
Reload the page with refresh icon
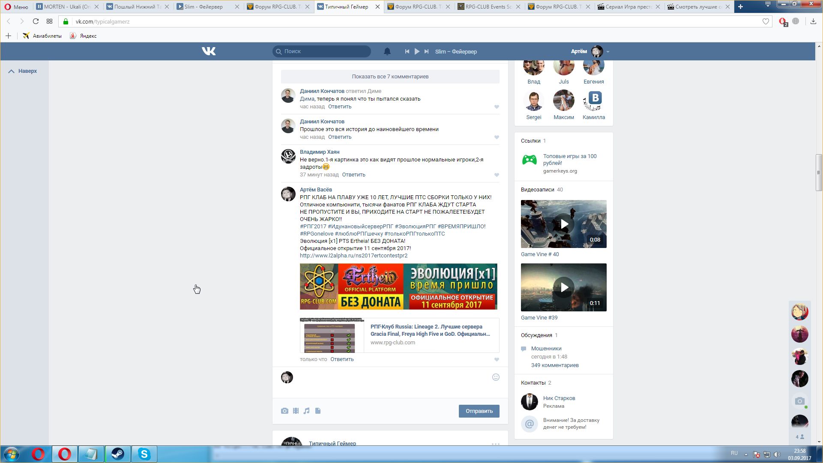click(36, 21)
